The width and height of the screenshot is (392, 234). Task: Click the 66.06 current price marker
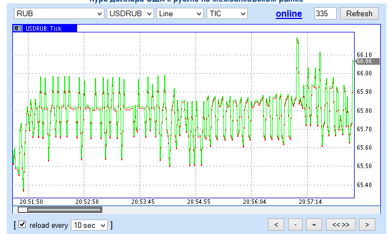pos(367,61)
